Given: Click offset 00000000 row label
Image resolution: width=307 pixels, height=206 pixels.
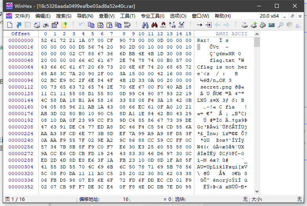Looking at the screenshot, I should 21,40.
